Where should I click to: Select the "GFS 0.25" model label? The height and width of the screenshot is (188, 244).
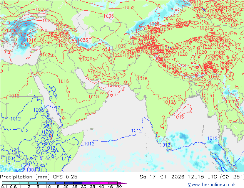[65, 176]
